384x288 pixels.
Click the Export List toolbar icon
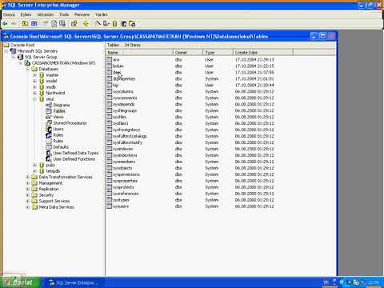click(62, 24)
